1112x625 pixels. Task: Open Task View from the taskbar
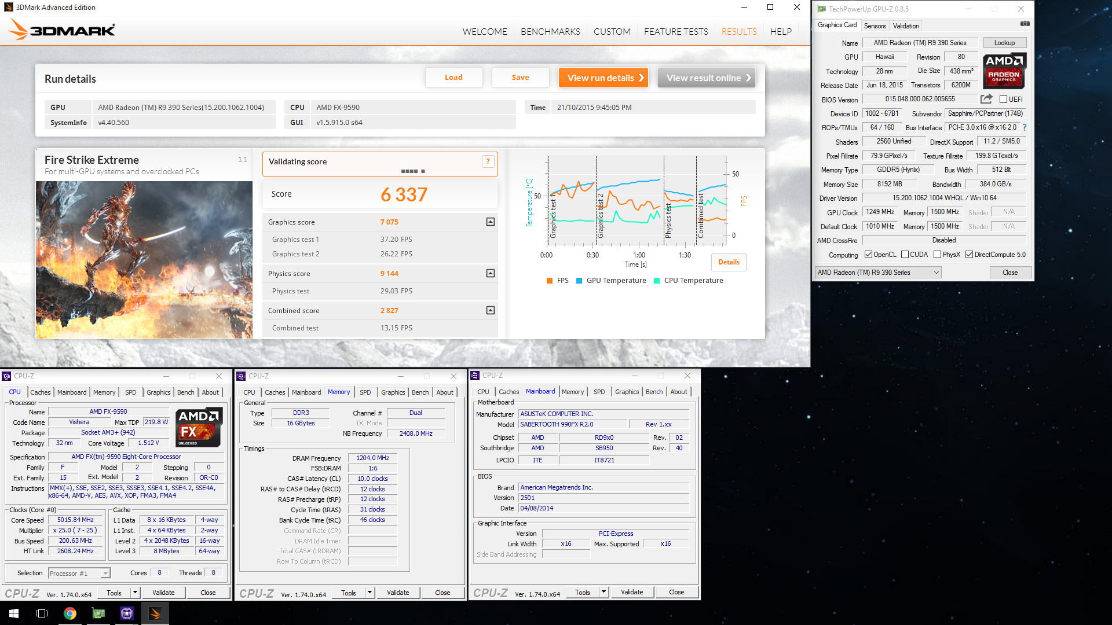[42, 613]
